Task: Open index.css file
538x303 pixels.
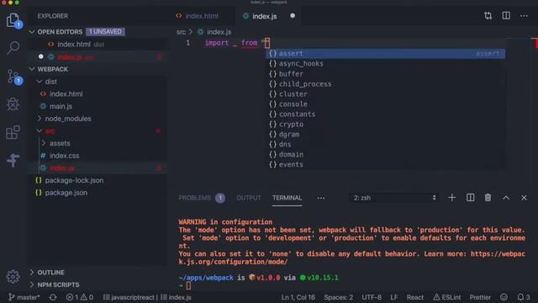Action: [98, 156]
